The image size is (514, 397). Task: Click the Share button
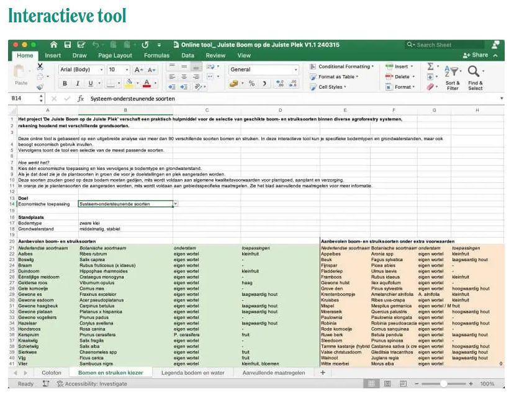point(476,55)
